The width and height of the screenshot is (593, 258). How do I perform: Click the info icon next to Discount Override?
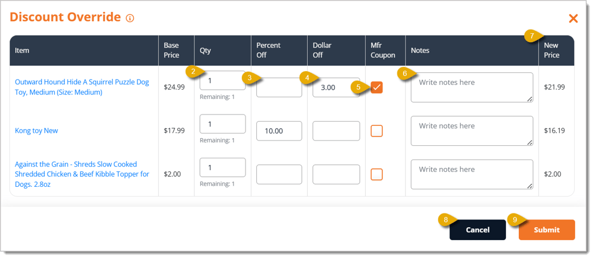[x=130, y=18]
